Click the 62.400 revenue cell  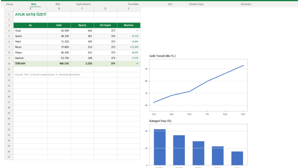tap(59, 31)
